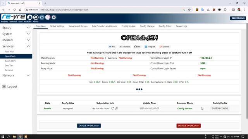Open the Google Translate extension icon

203,10
